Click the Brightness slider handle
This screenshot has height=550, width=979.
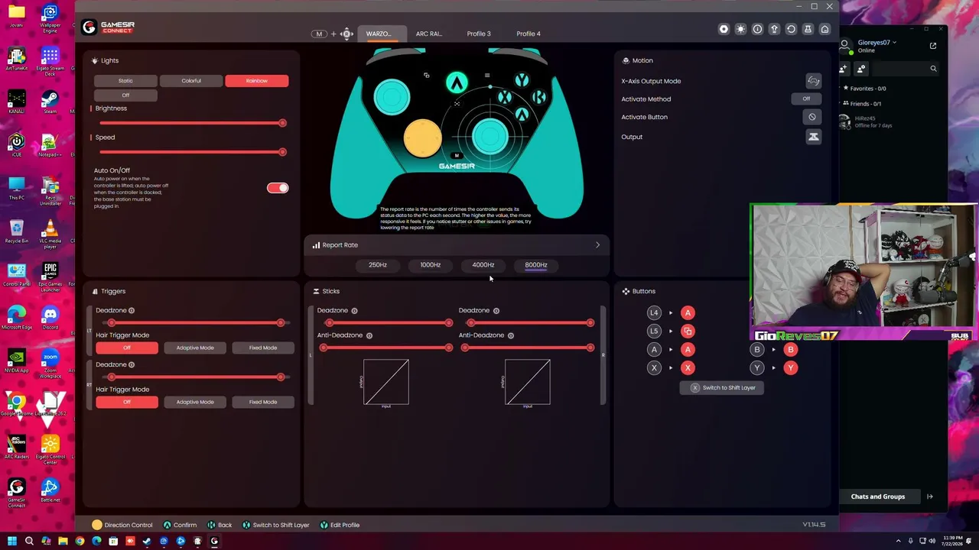(x=282, y=123)
